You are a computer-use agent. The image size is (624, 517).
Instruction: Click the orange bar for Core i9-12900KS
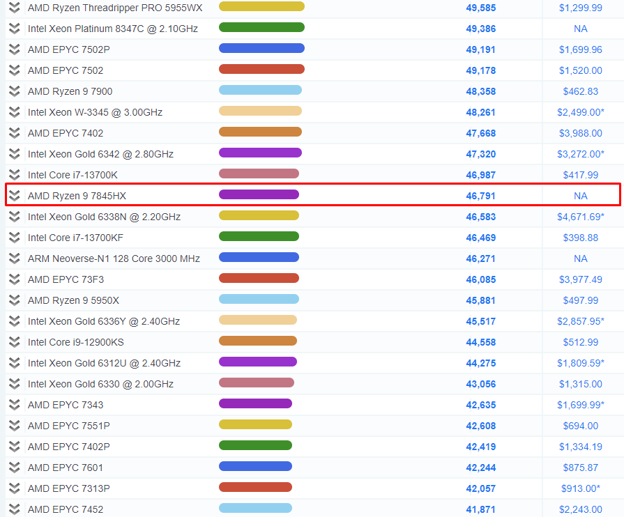(258, 341)
